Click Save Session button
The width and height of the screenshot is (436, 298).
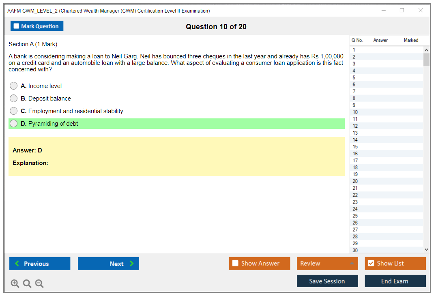(327, 281)
